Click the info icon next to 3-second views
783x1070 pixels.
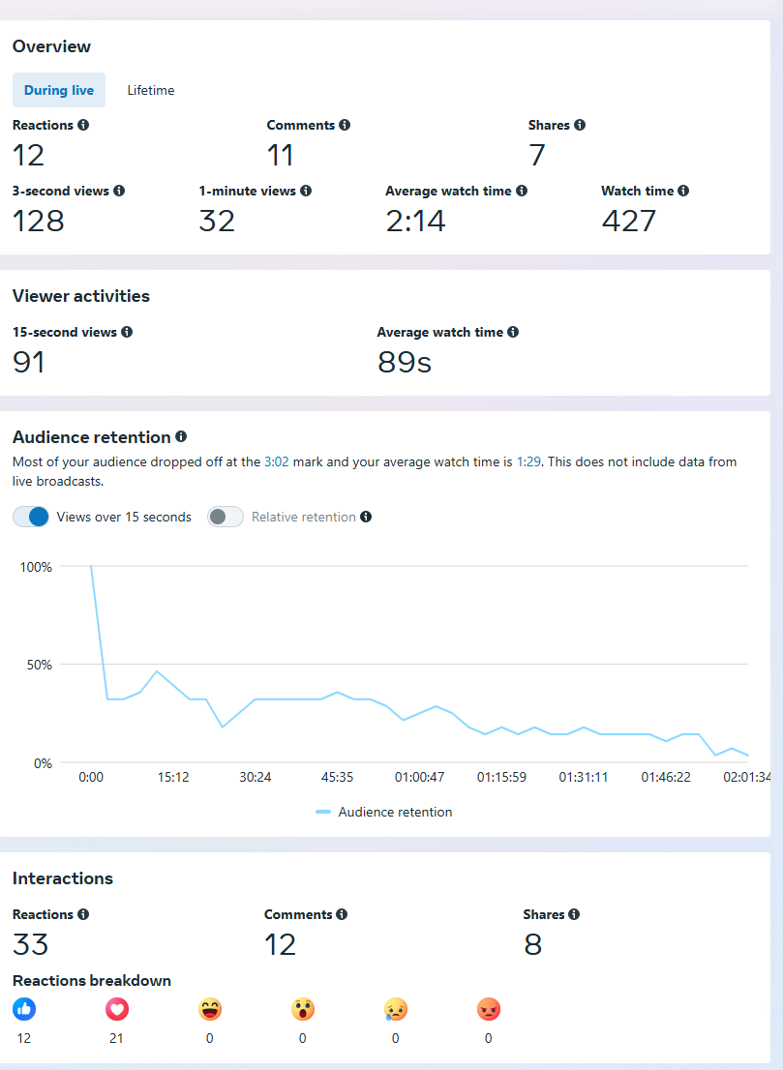pos(119,192)
